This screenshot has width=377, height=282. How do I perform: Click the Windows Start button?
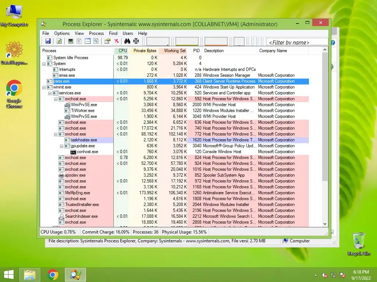(x=9, y=275)
